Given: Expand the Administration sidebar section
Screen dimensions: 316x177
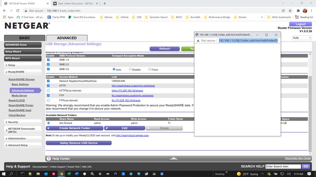Looking at the screenshot, I should point(17,138).
